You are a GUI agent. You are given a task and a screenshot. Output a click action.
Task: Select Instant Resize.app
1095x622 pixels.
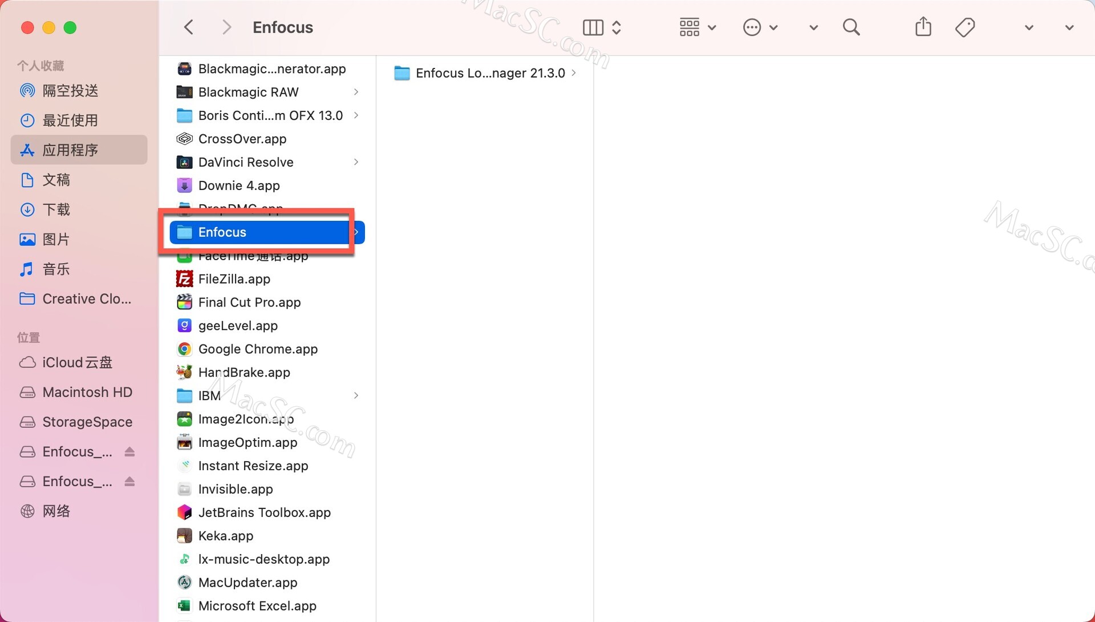(x=267, y=466)
